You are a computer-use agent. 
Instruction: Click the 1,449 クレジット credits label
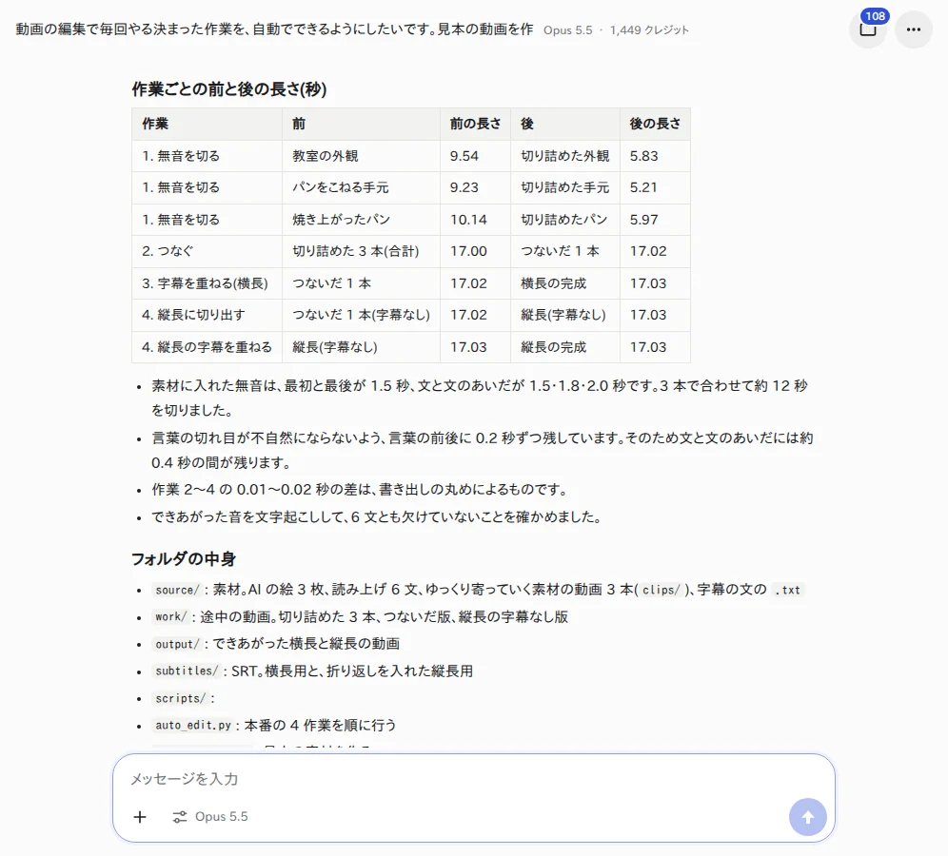(x=649, y=30)
